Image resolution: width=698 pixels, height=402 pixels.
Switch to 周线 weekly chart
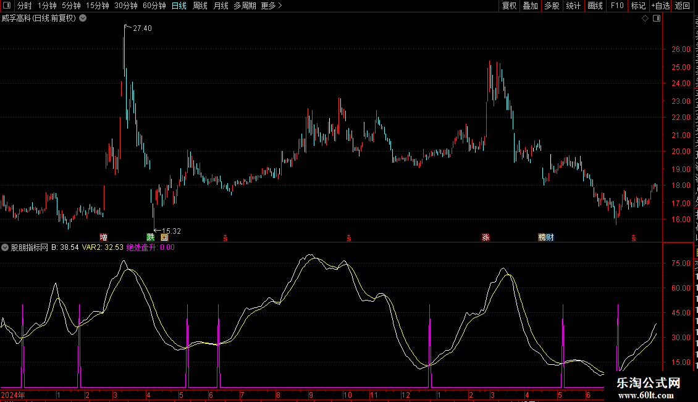coord(200,6)
